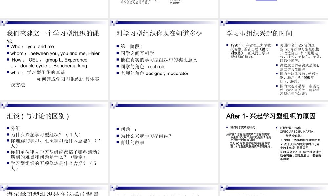This screenshot has height=196, width=328.
Task: Click the bullet 学习型组织的五项修炼是什么含义
Action: point(53,166)
